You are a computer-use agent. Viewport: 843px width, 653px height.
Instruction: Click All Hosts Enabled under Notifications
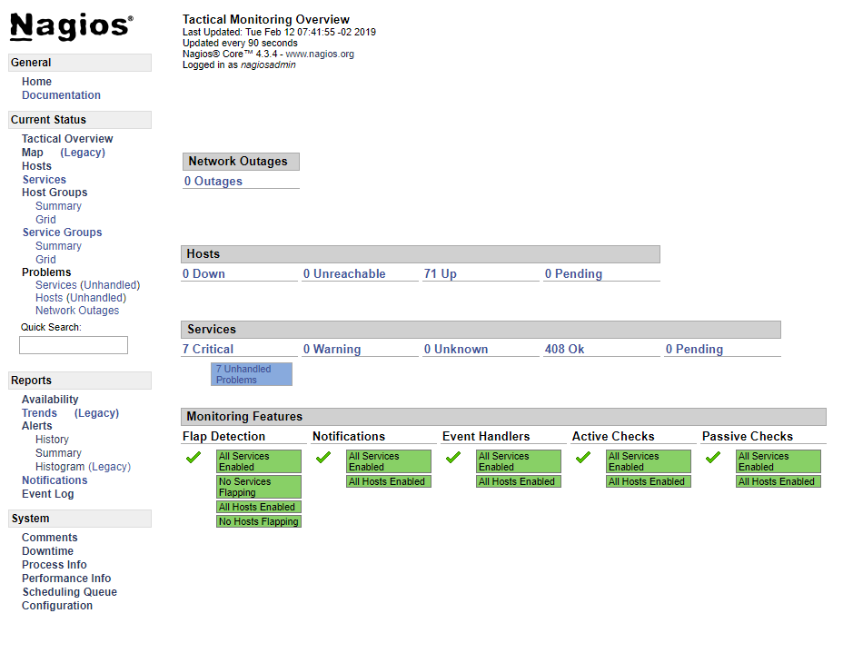(x=388, y=482)
